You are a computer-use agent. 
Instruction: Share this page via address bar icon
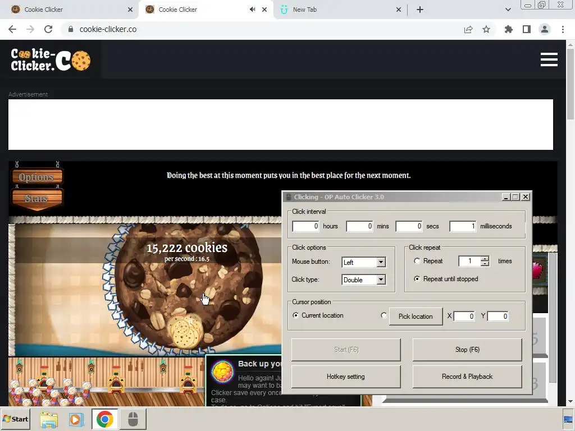pos(468,29)
